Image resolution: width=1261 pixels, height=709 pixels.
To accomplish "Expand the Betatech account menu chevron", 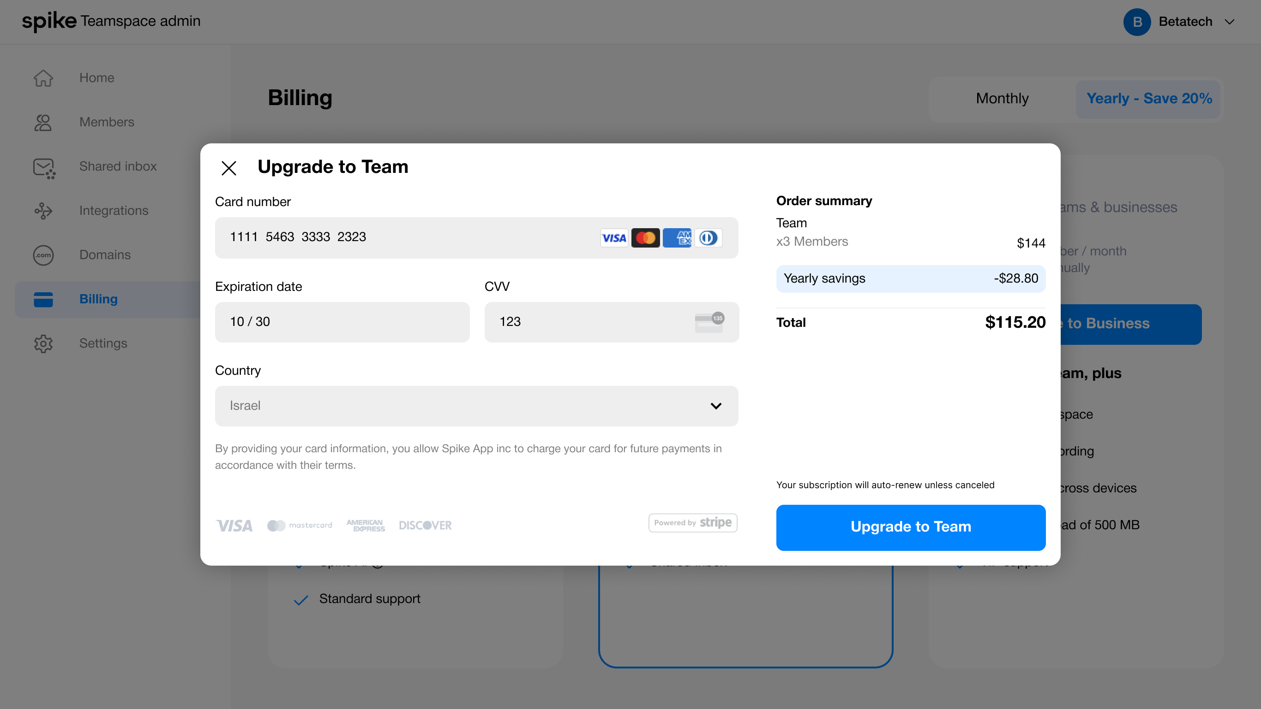I will pyautogui.click(x=1229, y=22).
